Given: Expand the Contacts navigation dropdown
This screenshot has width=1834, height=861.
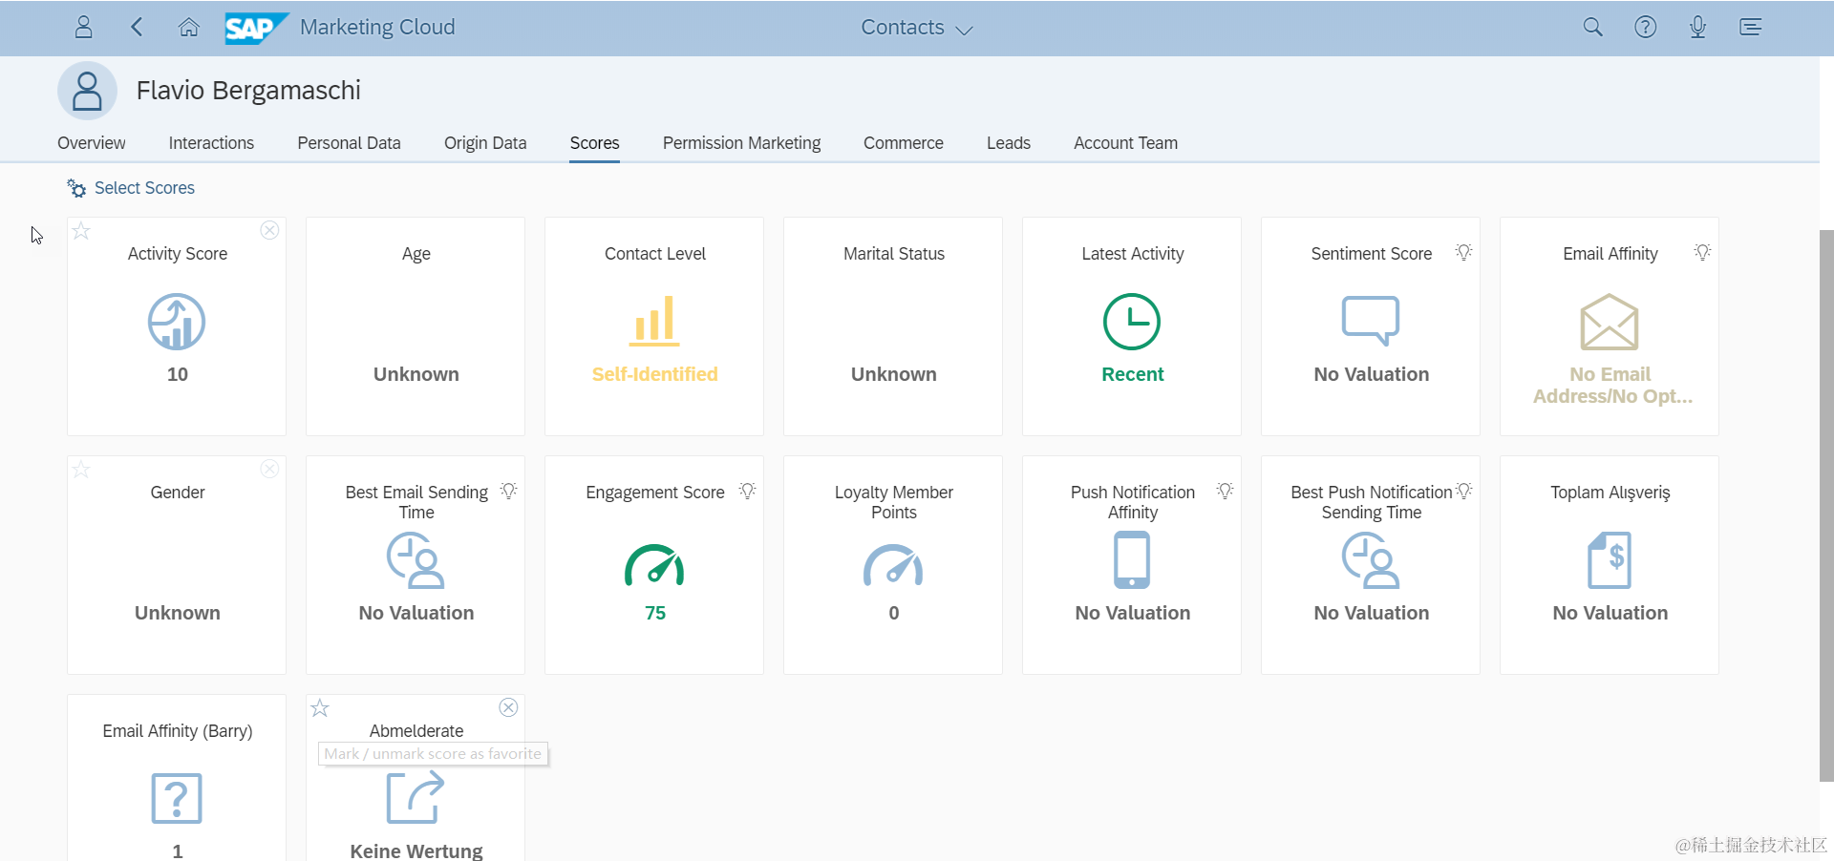Looking at the screenshot, I should pyautogui.click(x=917, y=28).
